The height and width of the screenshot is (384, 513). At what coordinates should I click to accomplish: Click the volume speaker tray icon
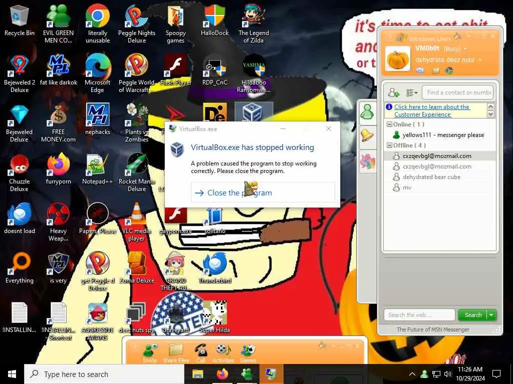pyautogui.click(x=448, y=374)
